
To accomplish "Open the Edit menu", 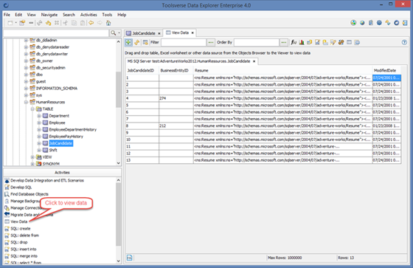I will pos(18,15).
